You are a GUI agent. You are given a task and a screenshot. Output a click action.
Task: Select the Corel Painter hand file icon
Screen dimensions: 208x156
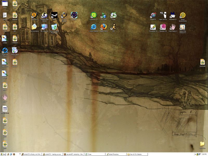5,97
